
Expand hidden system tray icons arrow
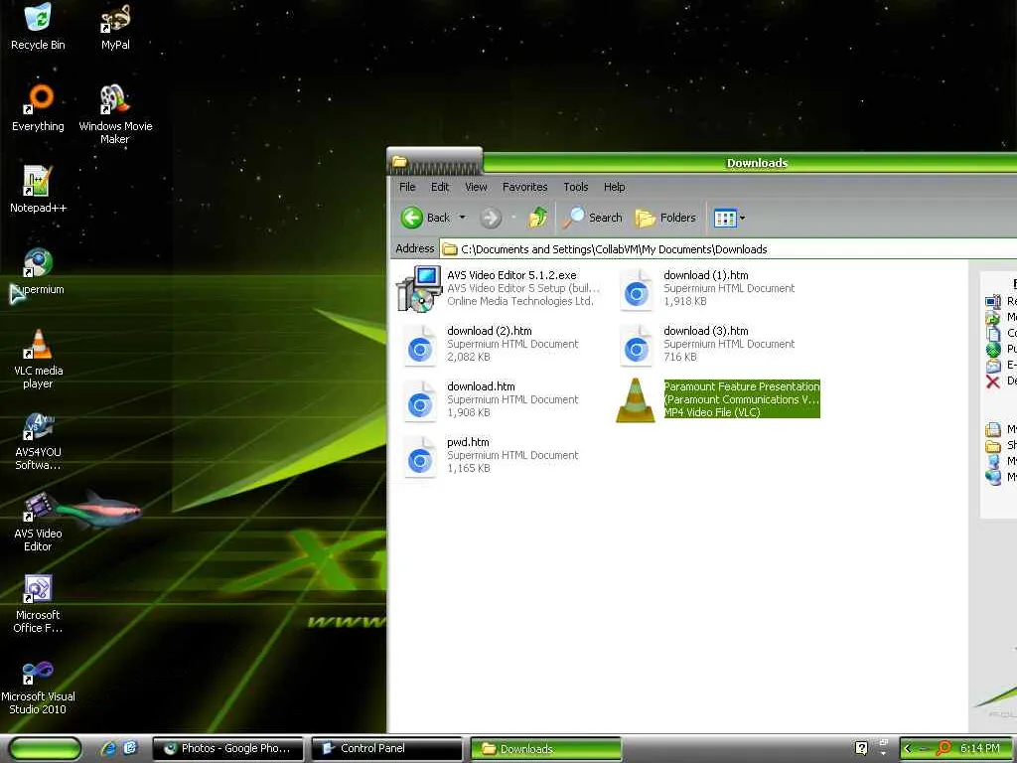[908, 749]
